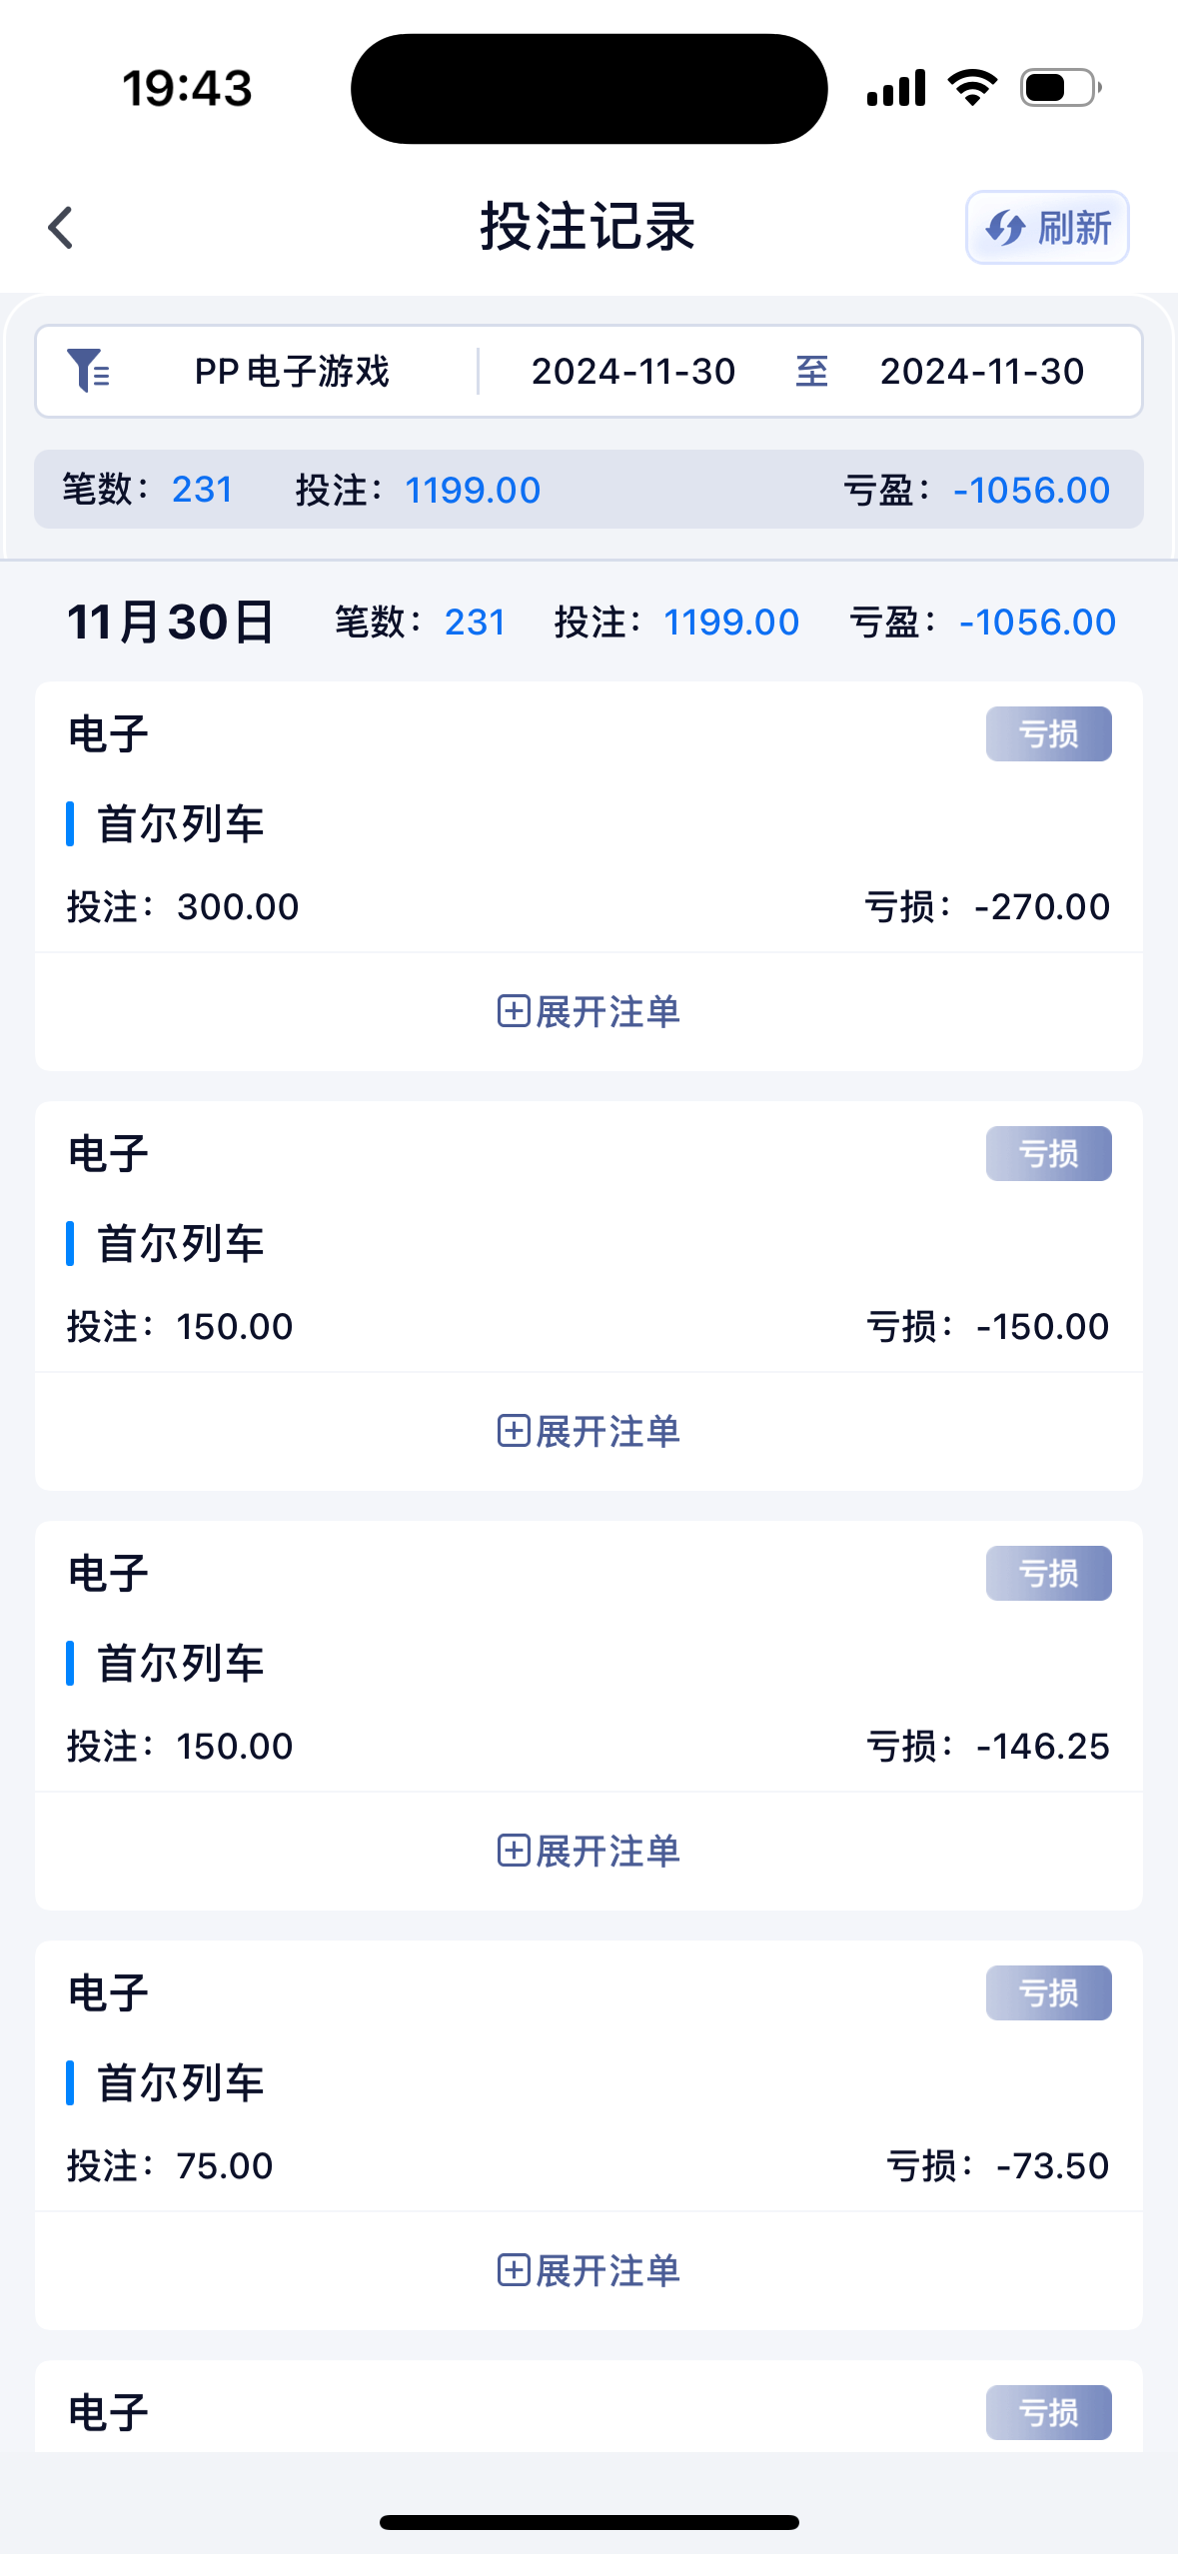Open the filter funnel icon
This screenshot has height=2554, width=1178.
click(88, 371)
